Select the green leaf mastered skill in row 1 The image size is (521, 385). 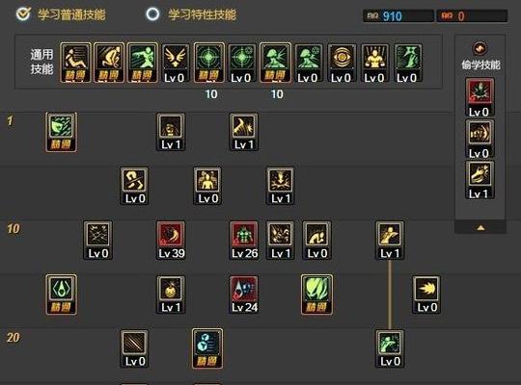pos(61,132)
